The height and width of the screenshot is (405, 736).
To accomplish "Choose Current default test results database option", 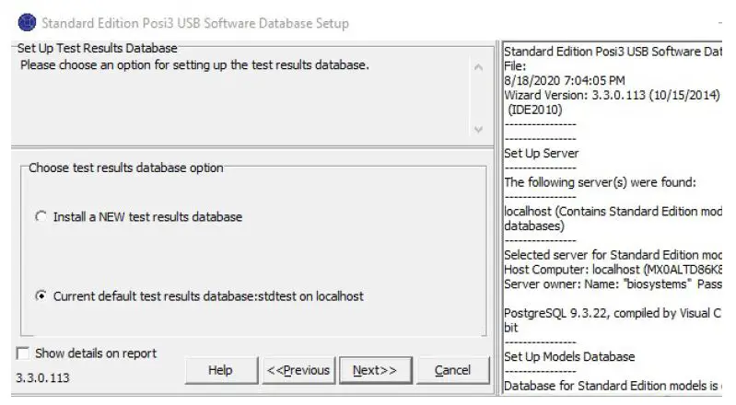I will point(40,296).
